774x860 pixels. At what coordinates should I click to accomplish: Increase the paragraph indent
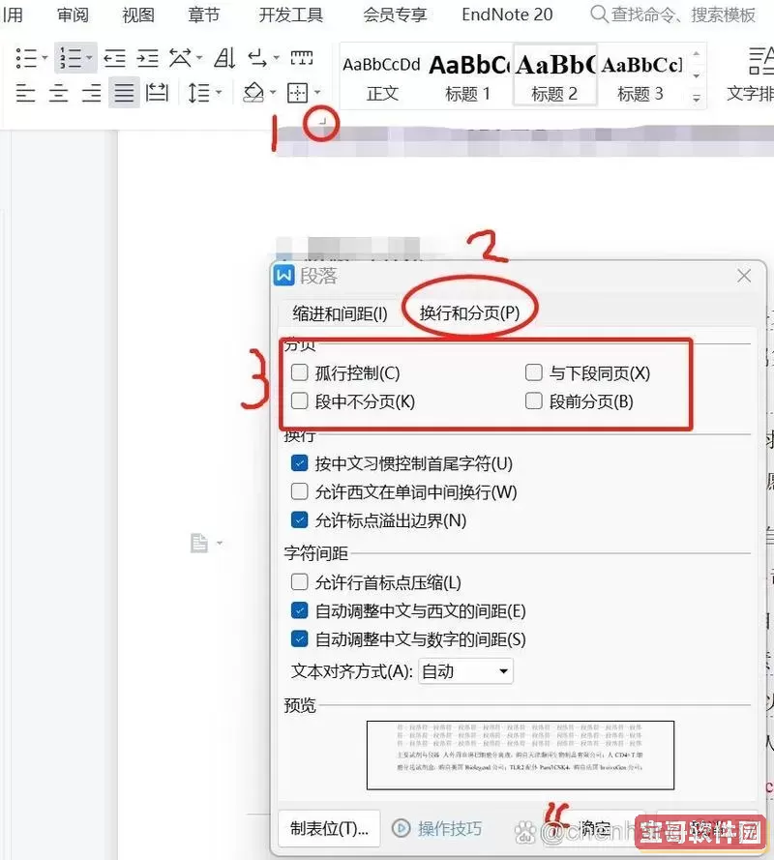click(148, 58)
